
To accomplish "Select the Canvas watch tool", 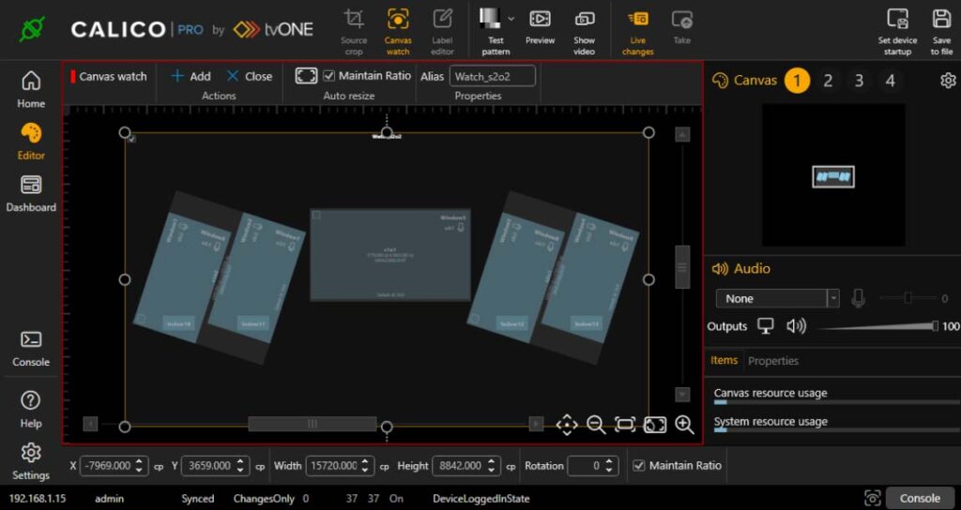I will [398, 20].
